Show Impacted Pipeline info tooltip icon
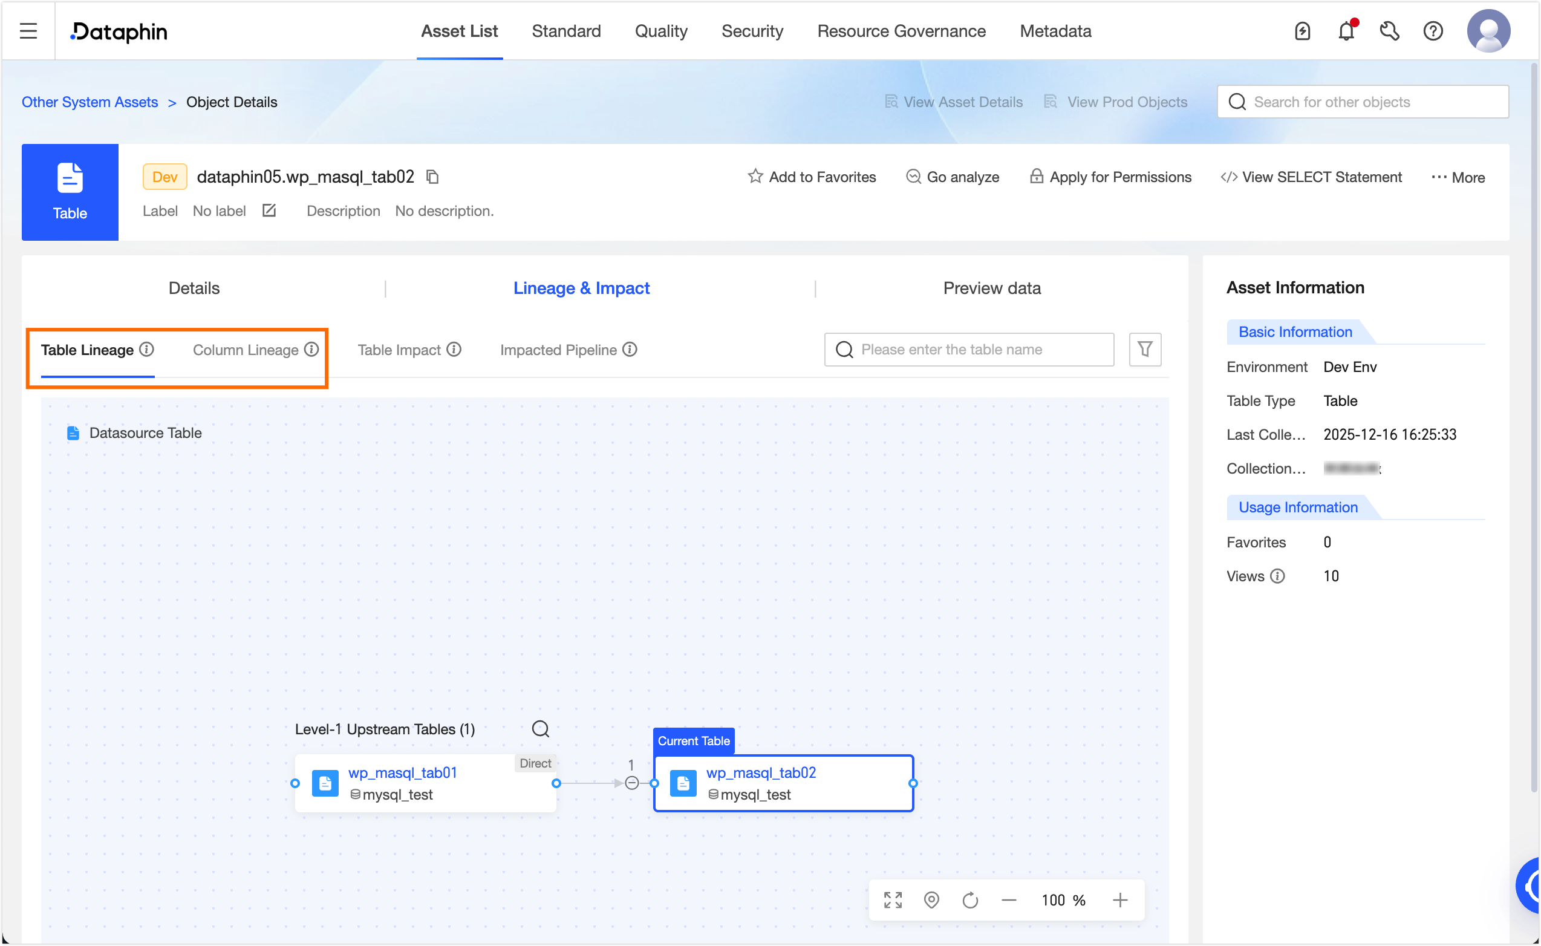 pyautogui.click(x=630, y=349)
